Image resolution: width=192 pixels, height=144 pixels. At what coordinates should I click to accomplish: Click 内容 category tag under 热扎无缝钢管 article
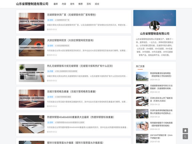pyautogui.click(x=50, y=71)
